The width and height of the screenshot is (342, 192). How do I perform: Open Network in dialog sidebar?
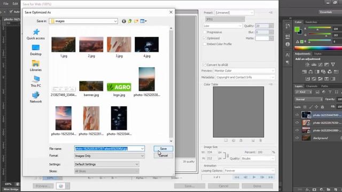(36, 97)
